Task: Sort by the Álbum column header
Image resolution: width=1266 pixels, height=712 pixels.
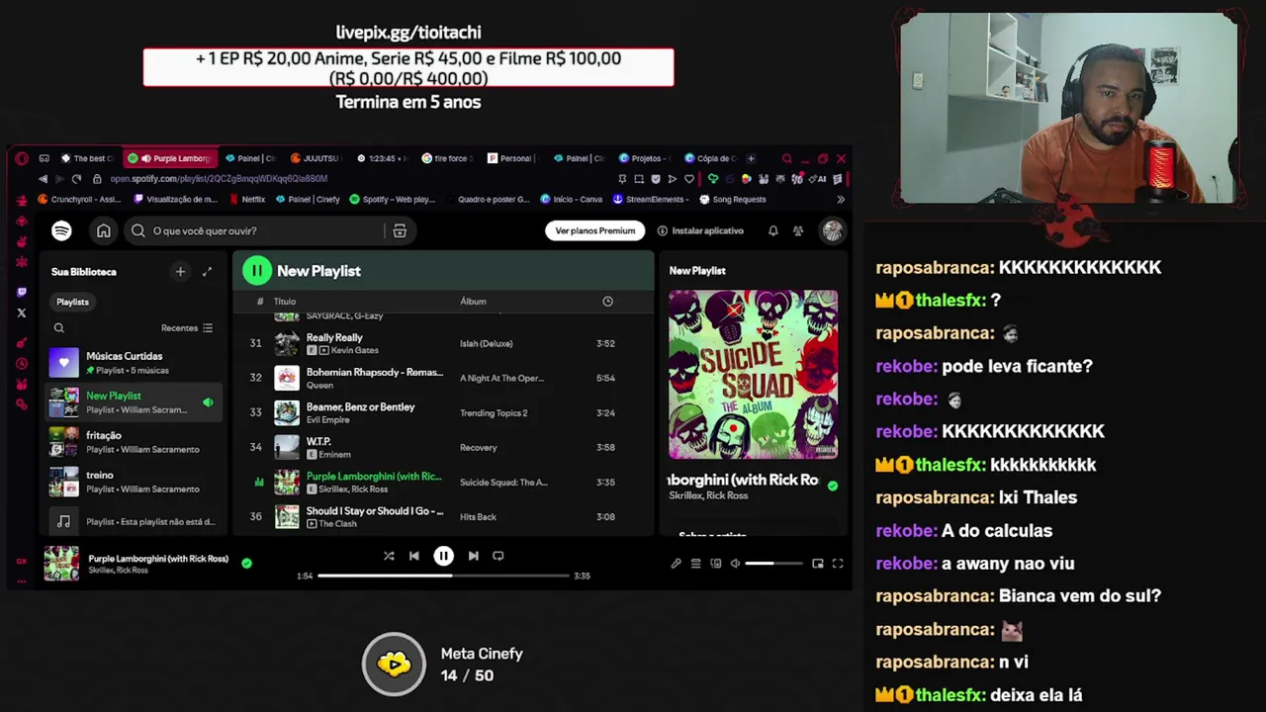Action: point(473,302)
